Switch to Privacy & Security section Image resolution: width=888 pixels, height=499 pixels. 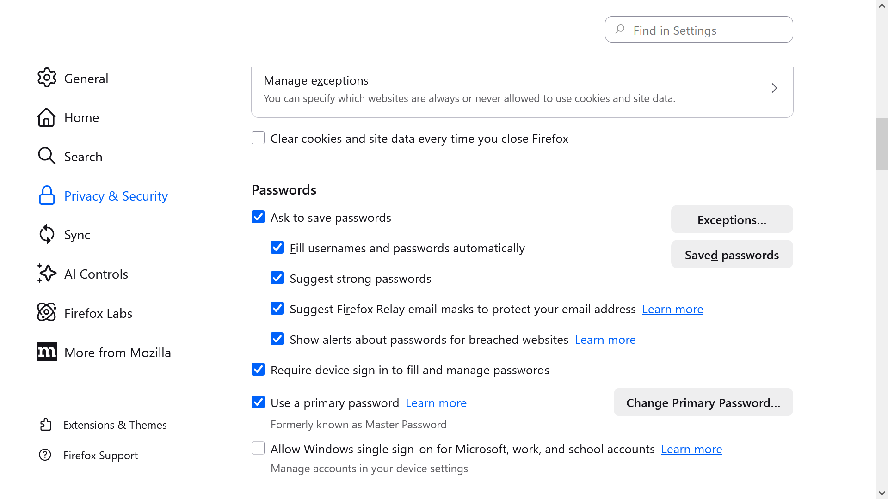pyautogui.click(x=116, y=196)
